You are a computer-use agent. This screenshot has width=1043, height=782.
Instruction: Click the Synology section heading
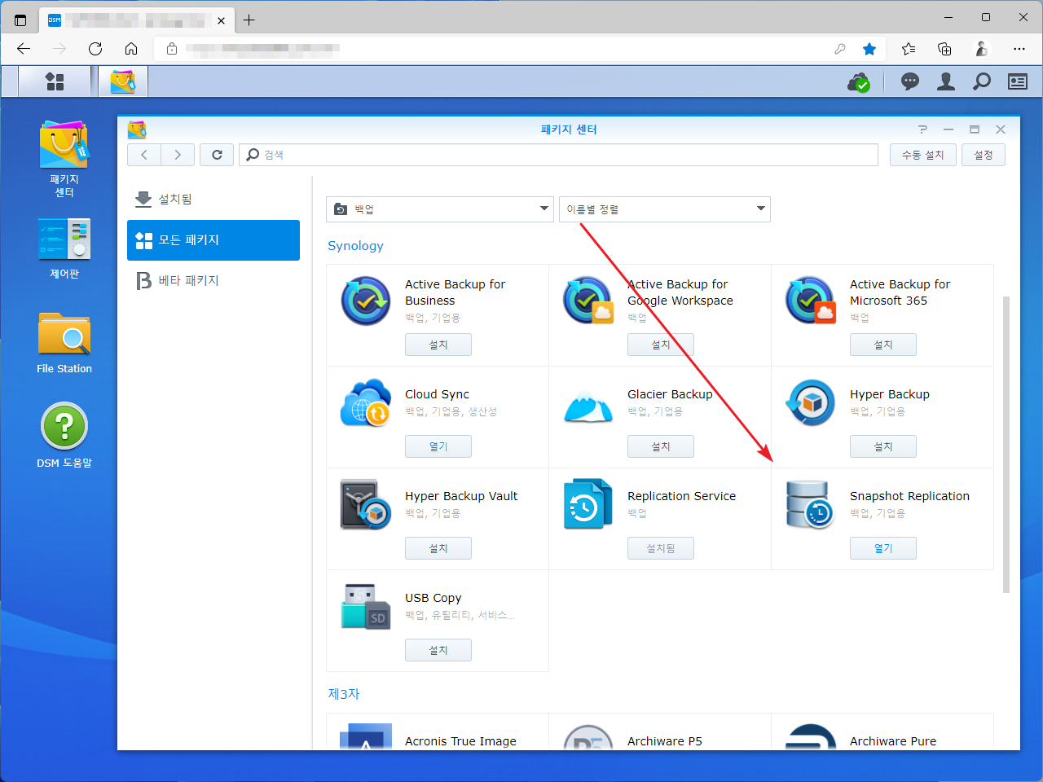pos(355,246)
